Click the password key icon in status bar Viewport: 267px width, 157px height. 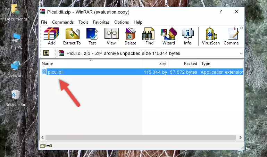tap(49, 146)
